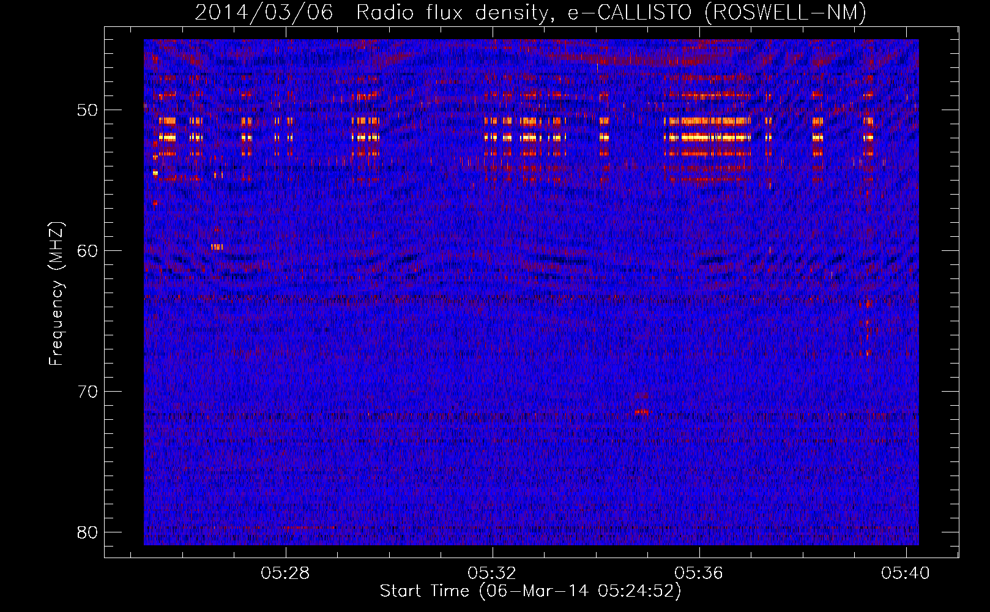Viewport: 990px width, 612px height.
Task: Click the 80 MHz frequency tick label
Action: coord(88,532)
